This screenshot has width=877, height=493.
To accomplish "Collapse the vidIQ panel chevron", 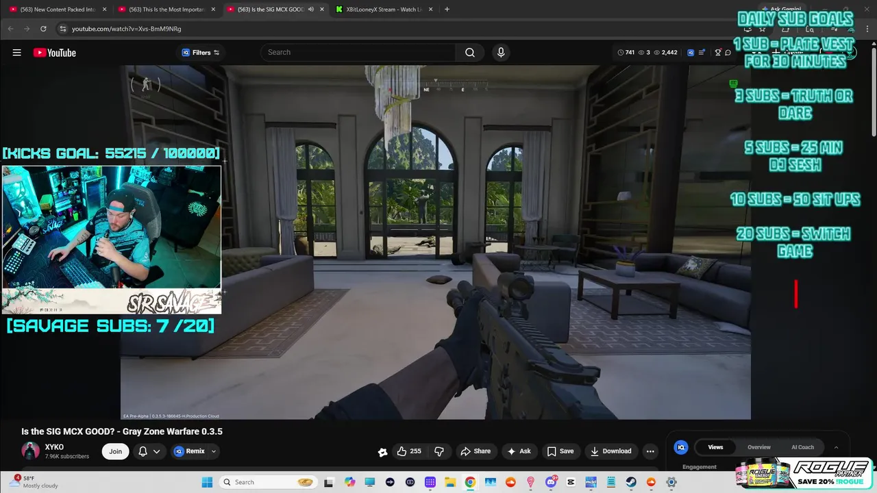I will coord(836,447).
